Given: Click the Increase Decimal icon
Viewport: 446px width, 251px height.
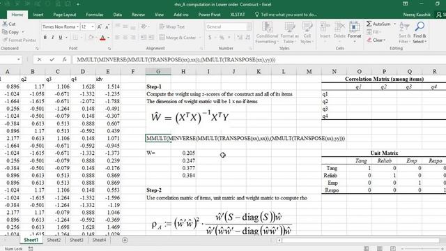Looking at the screenshot, I should point(240,37).
